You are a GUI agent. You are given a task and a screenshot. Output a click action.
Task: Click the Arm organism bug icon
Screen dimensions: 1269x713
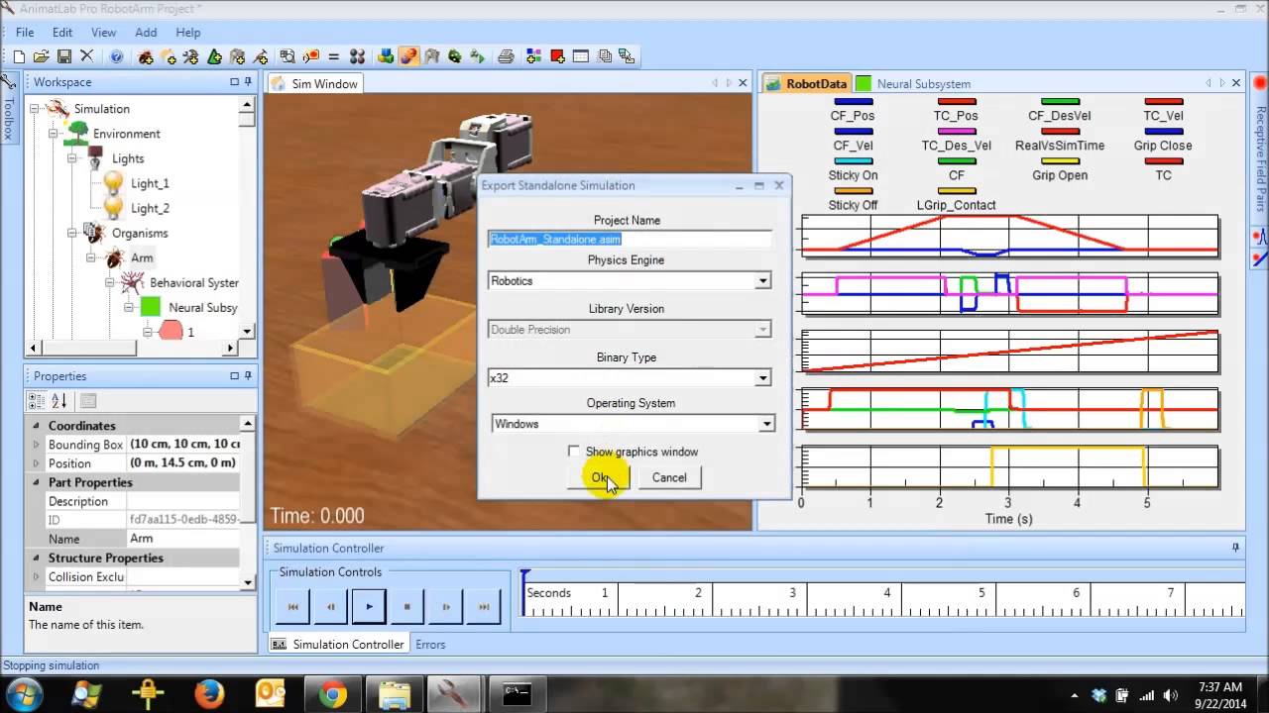click(x=114, y=257)
